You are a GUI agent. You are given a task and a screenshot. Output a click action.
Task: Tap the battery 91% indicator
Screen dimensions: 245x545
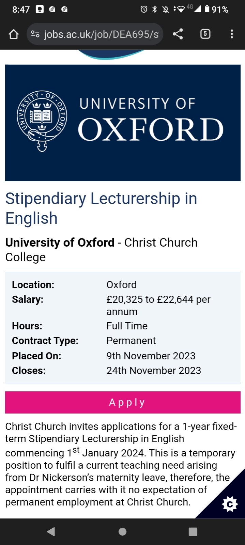216,9
